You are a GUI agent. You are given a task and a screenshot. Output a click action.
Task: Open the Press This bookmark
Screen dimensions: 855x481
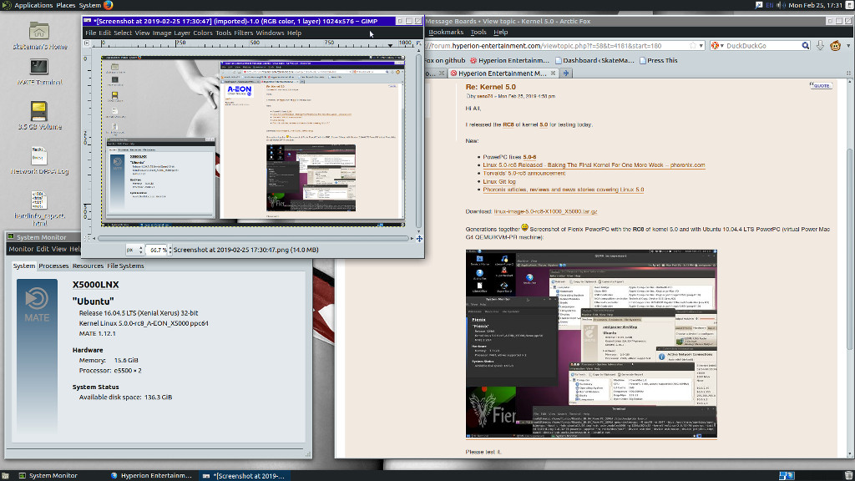pos(658,60)
